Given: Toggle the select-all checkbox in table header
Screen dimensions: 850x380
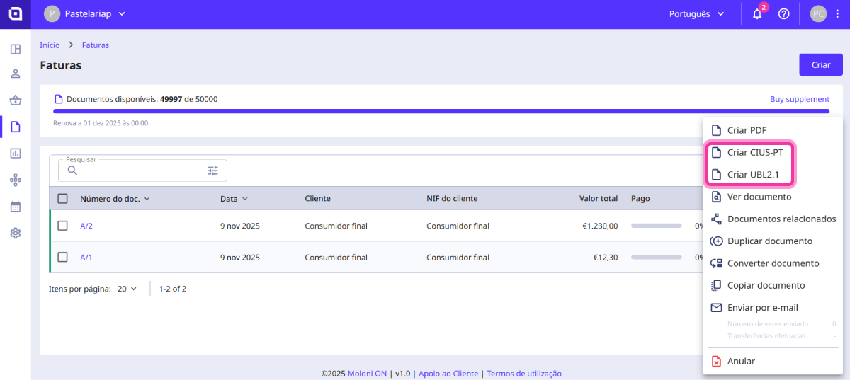Looking at the screenshot, I should pyautogui.click(x=62, y=199).
